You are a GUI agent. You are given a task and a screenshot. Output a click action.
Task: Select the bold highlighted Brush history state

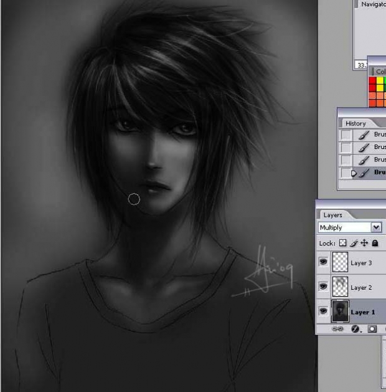tap(362, 173)
